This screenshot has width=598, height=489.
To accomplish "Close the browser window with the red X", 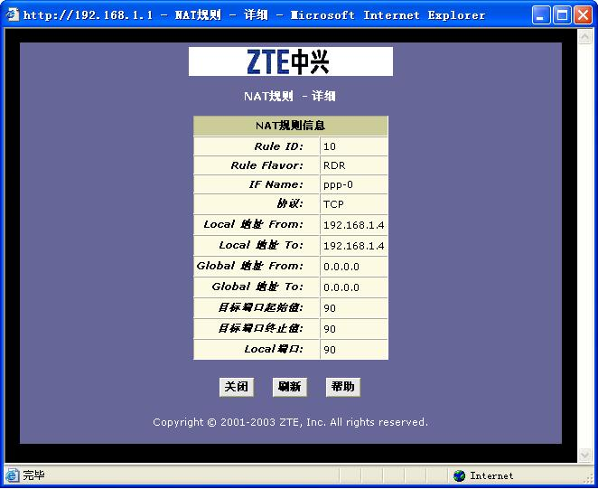I will [x=581, y=14].
